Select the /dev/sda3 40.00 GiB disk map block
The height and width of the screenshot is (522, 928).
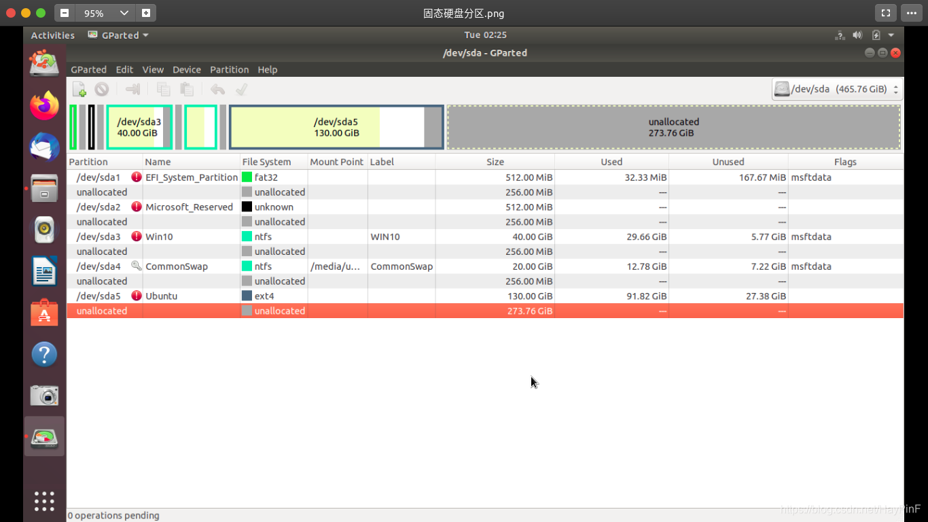pyautogui.click(x=139, y=127)
